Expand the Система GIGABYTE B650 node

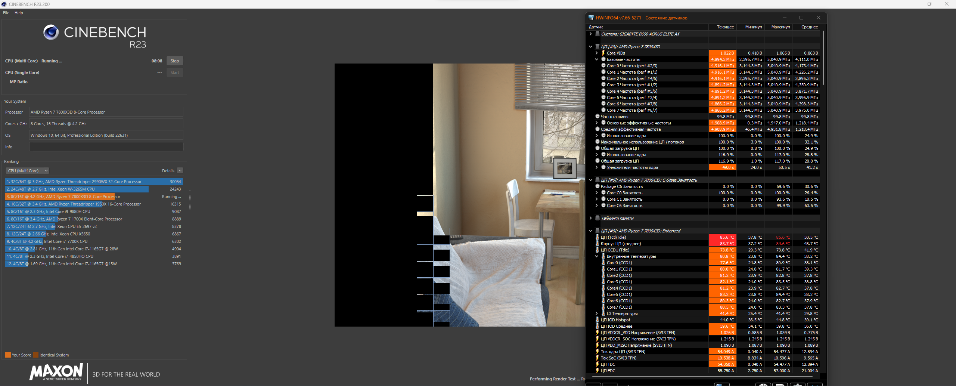590,34
